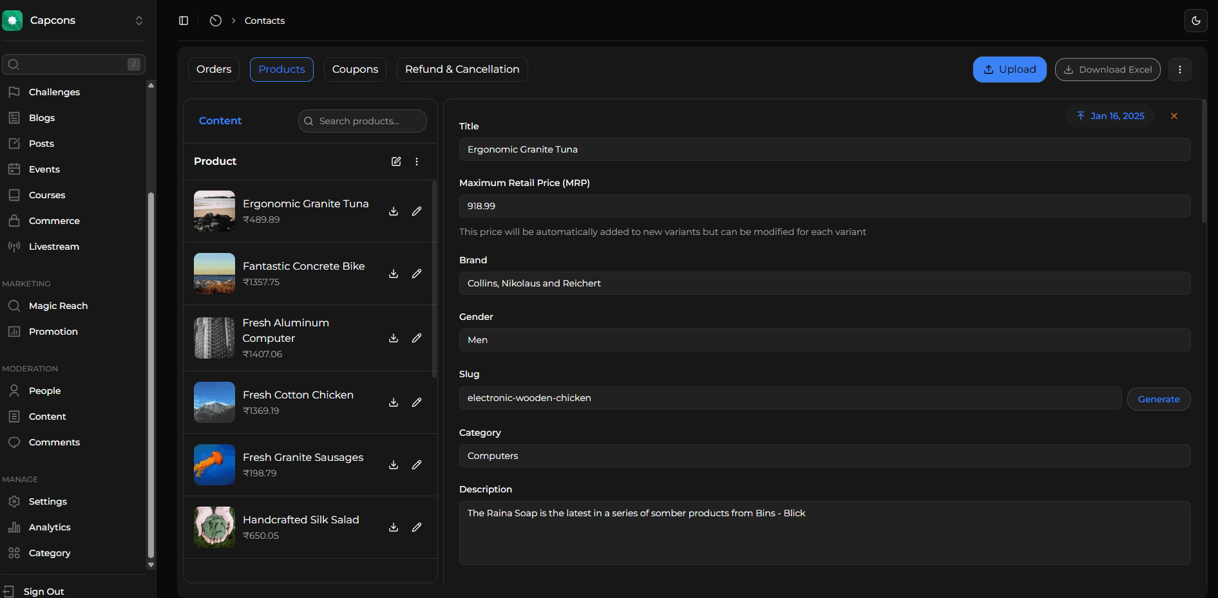Close the product detail panel

1174,116
